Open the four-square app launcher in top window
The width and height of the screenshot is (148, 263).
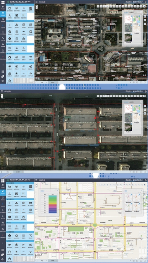coord(3,2)
